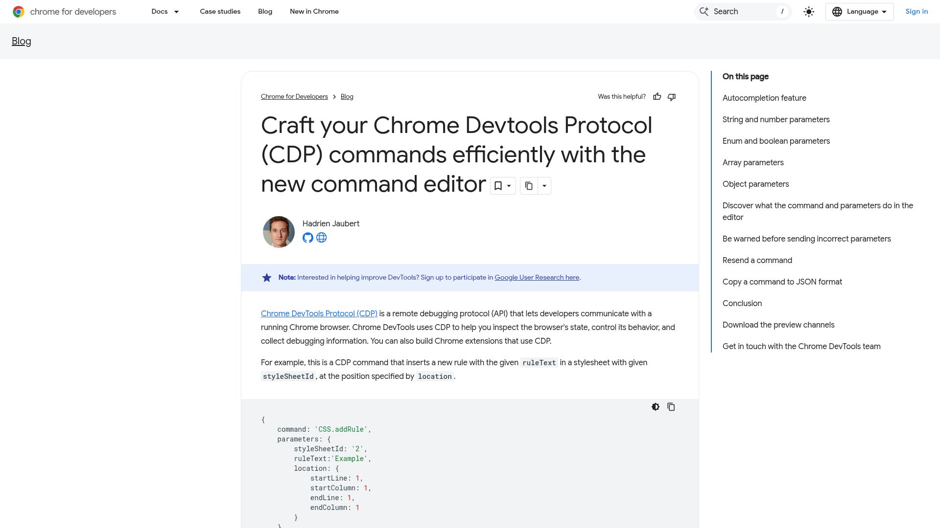Open New in Chrome nav item

click(314, 12)
